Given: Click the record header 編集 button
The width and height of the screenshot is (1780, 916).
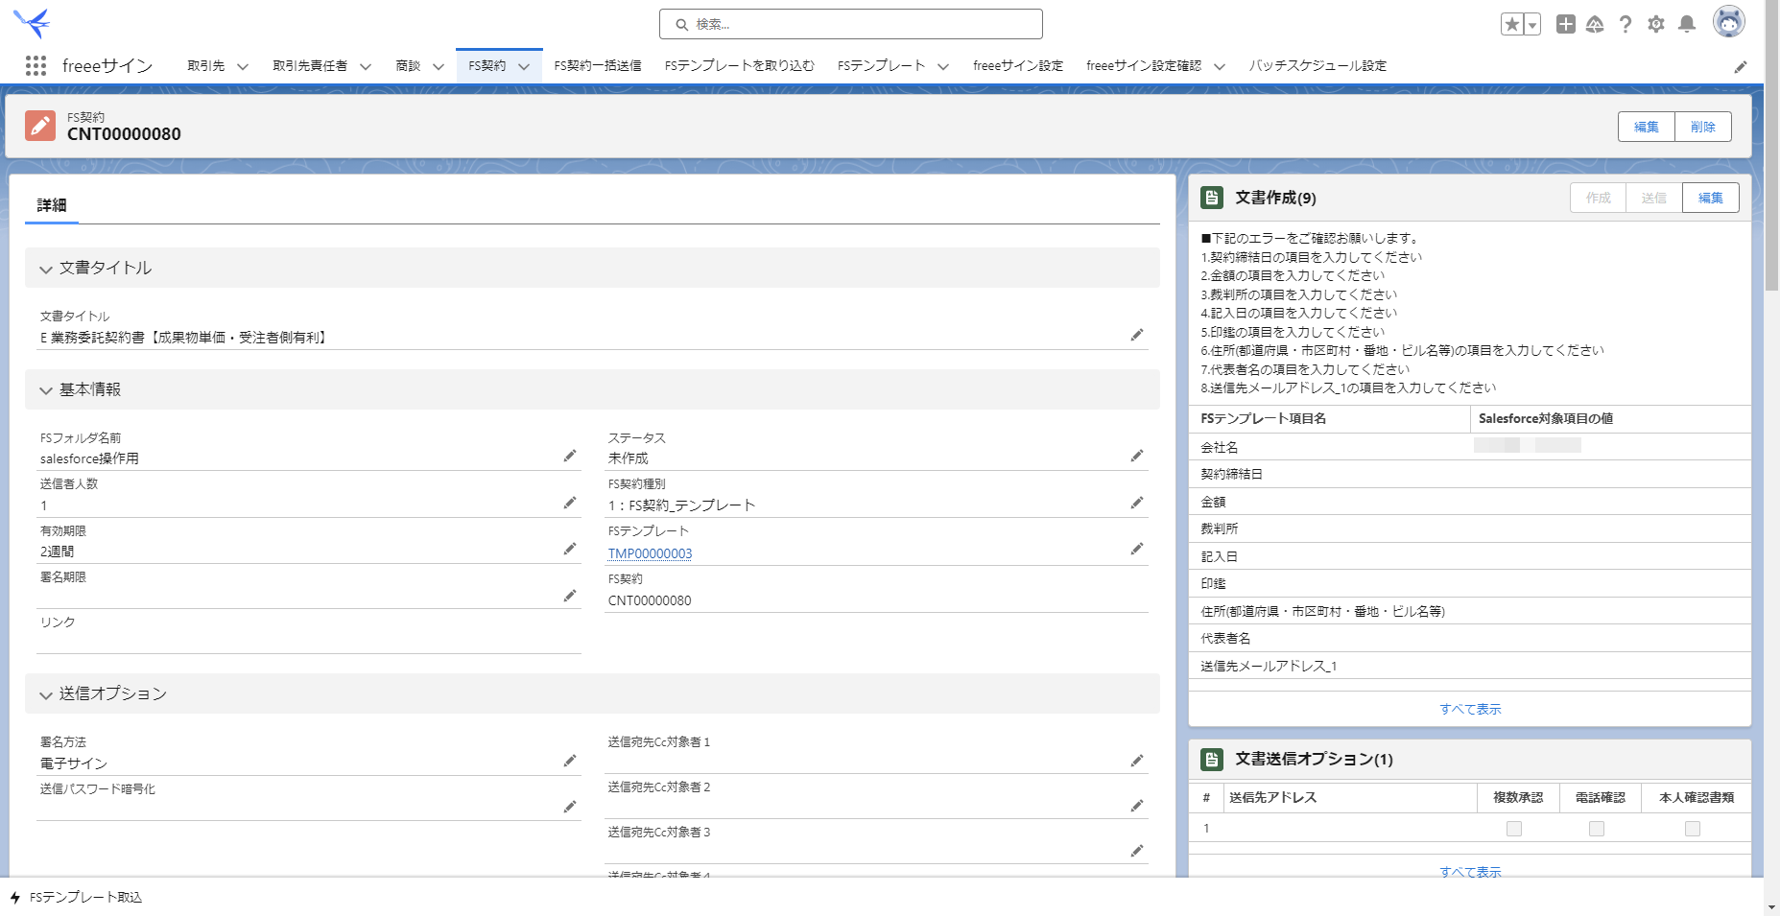Looking at the screenshot, I should 1647,127.
